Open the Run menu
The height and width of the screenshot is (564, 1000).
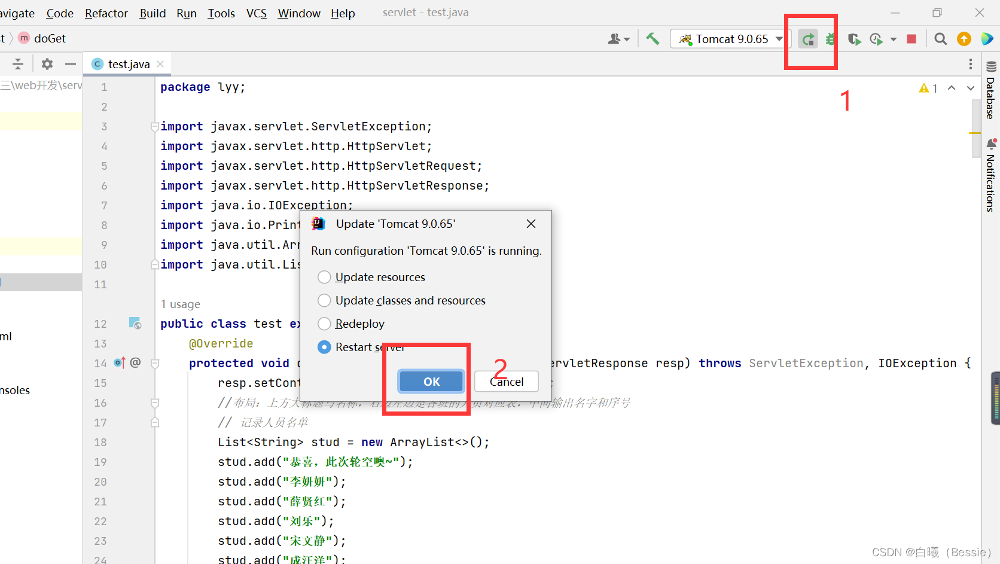[x=186, y=13]
